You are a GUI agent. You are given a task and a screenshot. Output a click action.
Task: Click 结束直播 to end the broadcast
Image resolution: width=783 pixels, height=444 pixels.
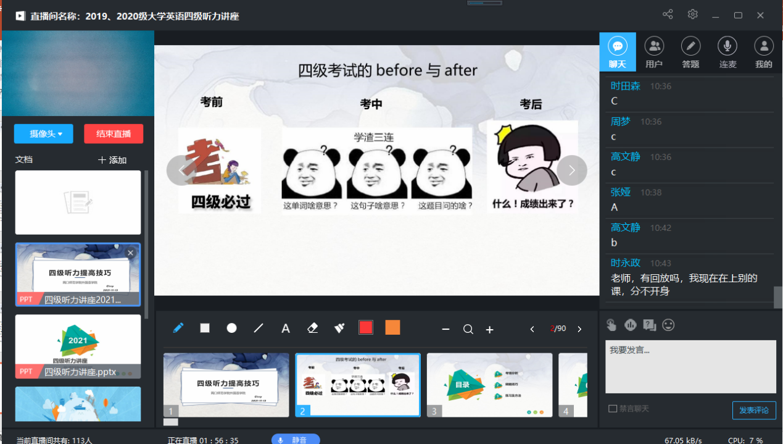click(114, 133)
